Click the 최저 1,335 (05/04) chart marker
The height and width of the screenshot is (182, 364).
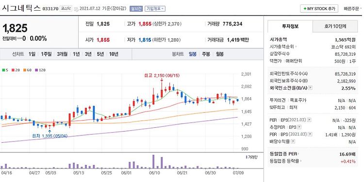coord(50,136)
